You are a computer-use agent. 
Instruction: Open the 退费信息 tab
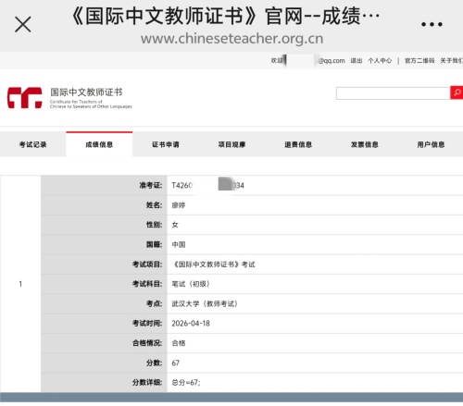[x=298, y=144]
